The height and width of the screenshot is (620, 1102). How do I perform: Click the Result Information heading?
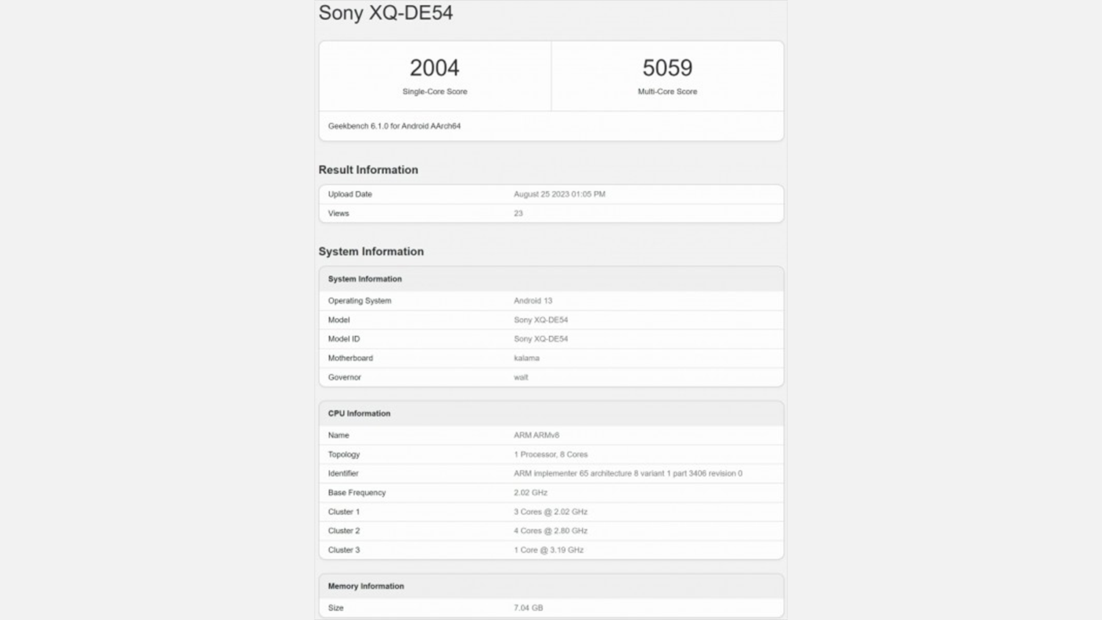click(x=368, y=170)
